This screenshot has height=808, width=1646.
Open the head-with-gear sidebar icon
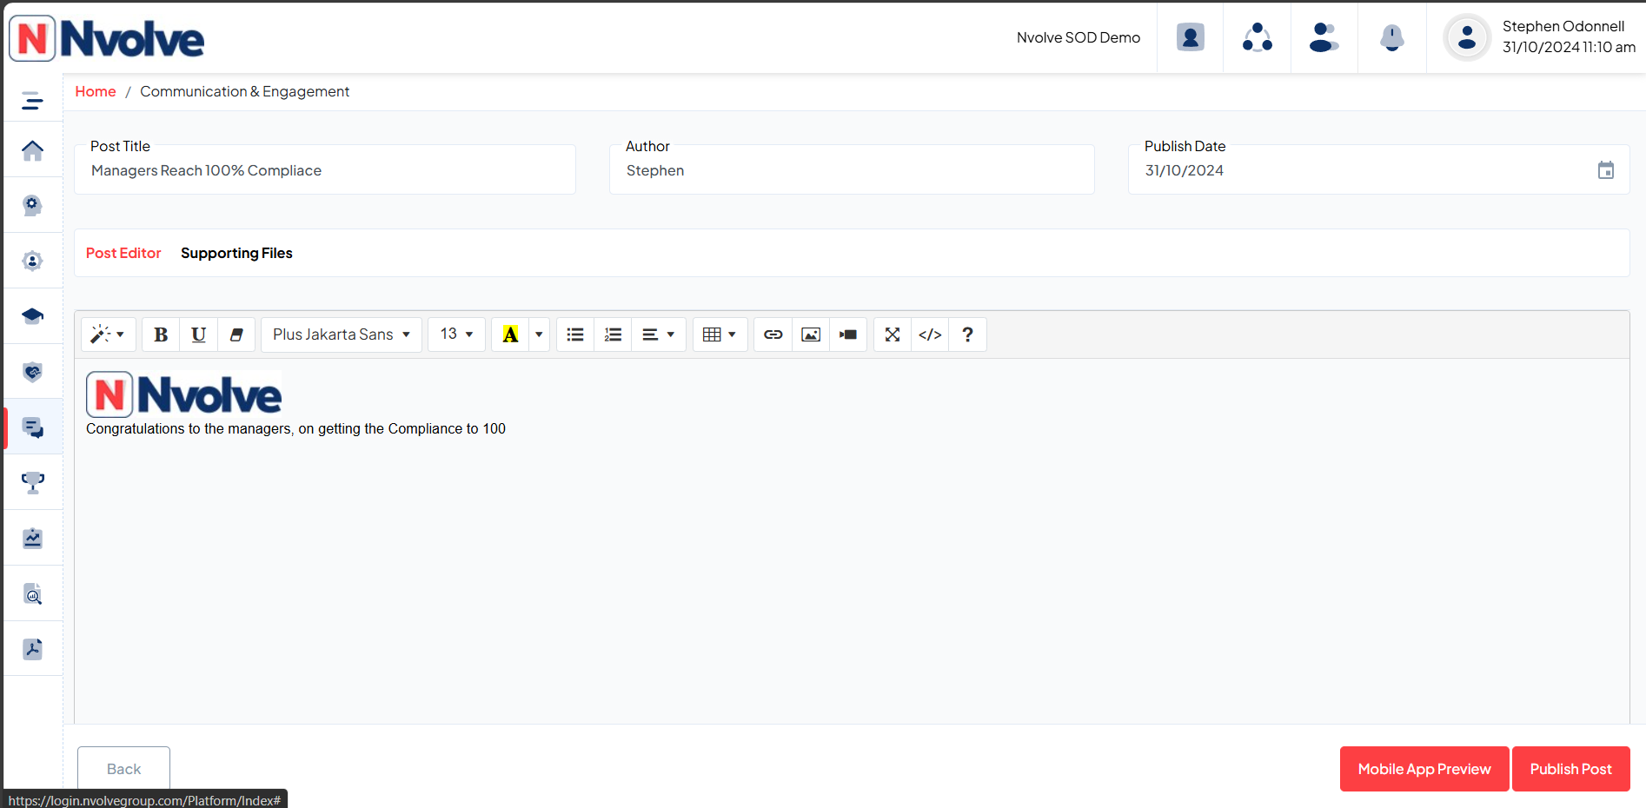click(x=32, y=205)
